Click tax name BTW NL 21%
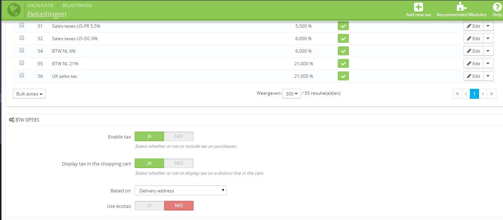This screenshot has height=220, width=503. tap(65, 64)
